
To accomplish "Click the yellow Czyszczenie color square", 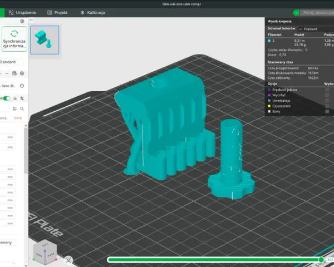I will coord(269,106).
